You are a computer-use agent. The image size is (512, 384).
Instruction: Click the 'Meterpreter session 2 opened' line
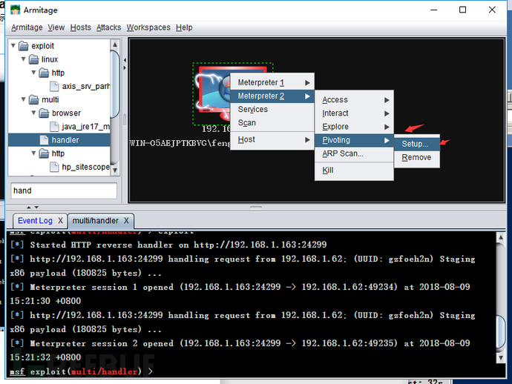[x=240, y=350]
